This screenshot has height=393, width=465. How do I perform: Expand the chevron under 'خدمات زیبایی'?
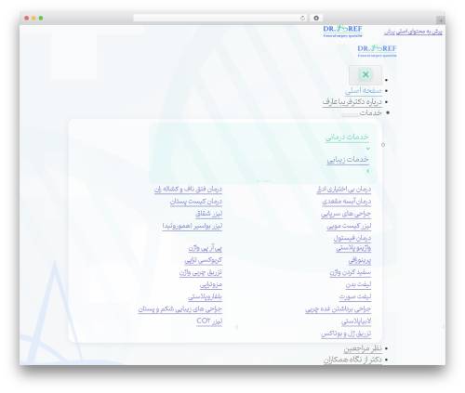[x=367, y=171]
